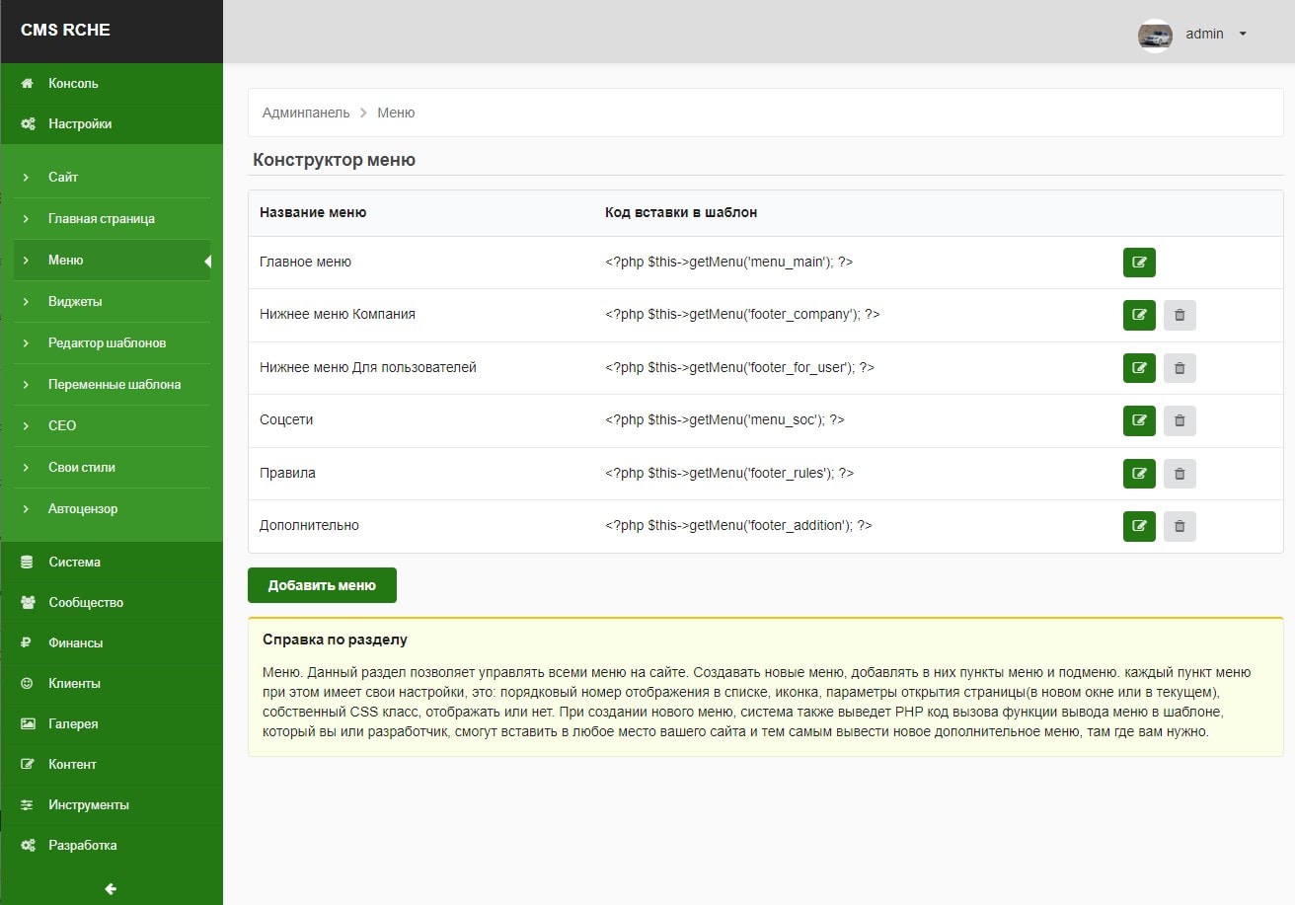1295x905 pixels.
Task: Open Редактор шаблонов submenu item
Action: click(107, 342)
